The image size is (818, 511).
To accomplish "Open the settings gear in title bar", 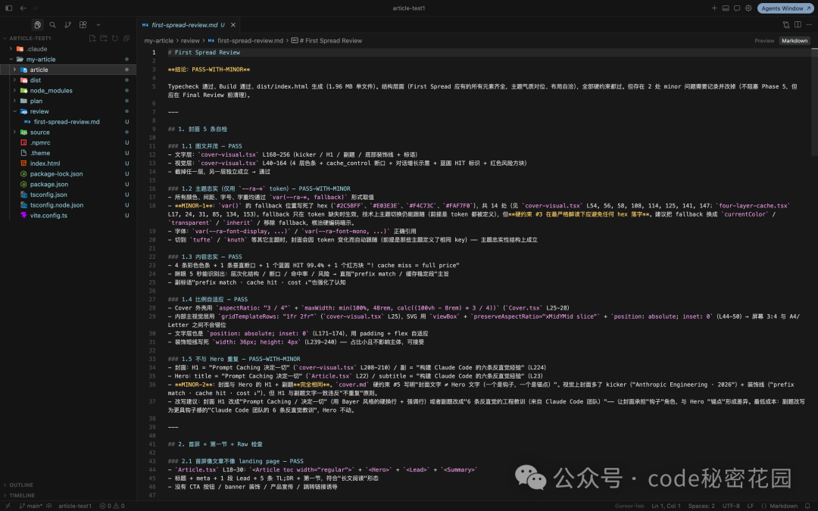I will coord(748,8).
